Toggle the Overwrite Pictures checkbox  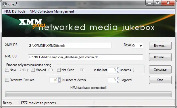click(x=7, y=80)
